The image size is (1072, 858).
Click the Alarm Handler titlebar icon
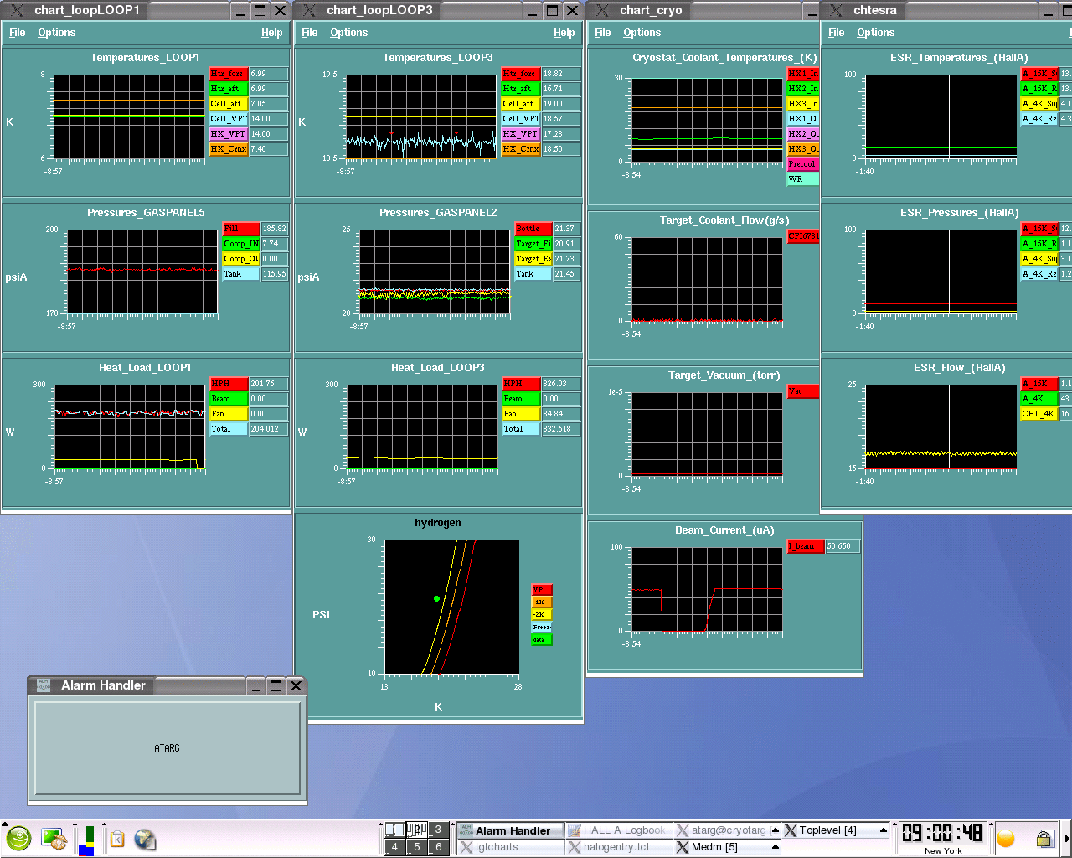click(x=44, y=685)
